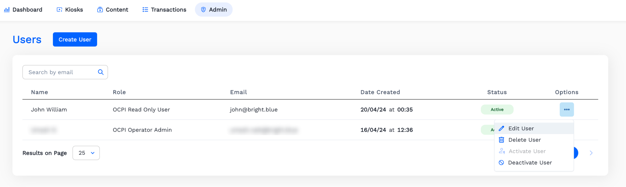This screenshot has height=187, width=626.
Task: Click the Kiosks icon in navigation
Action: pyautogui.click(x=59, y=10)
